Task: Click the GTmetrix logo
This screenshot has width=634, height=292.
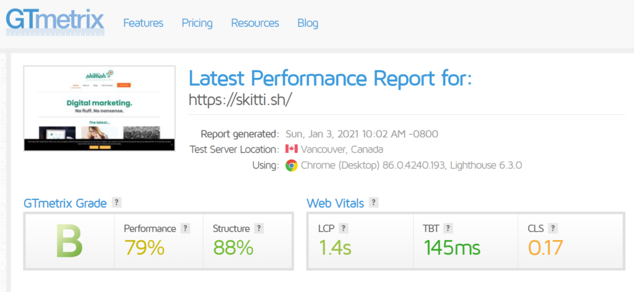Action: (x=55, y=22)
